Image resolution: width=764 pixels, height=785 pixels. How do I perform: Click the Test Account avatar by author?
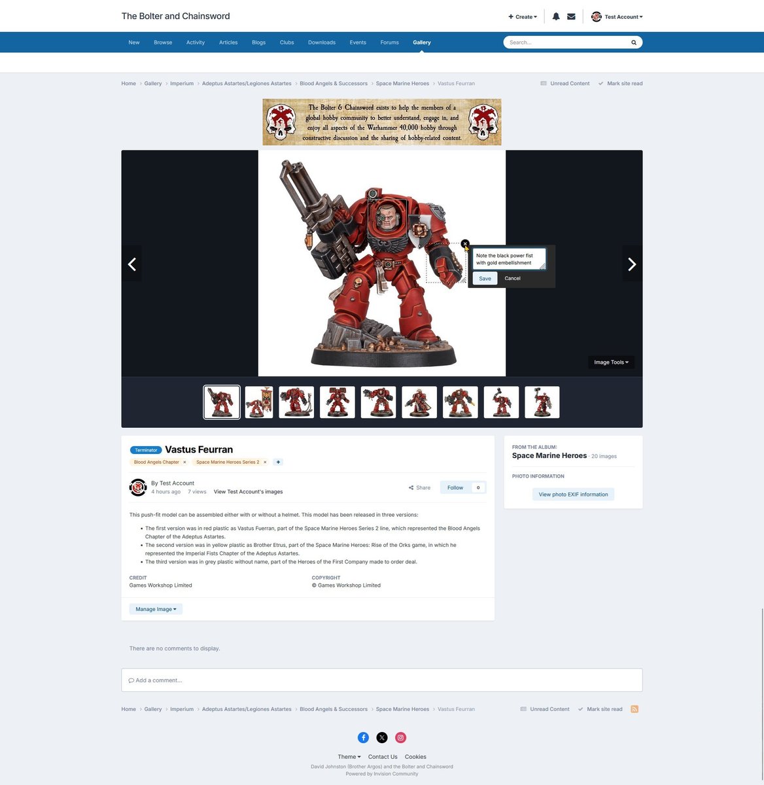click(x=138, y=487)
